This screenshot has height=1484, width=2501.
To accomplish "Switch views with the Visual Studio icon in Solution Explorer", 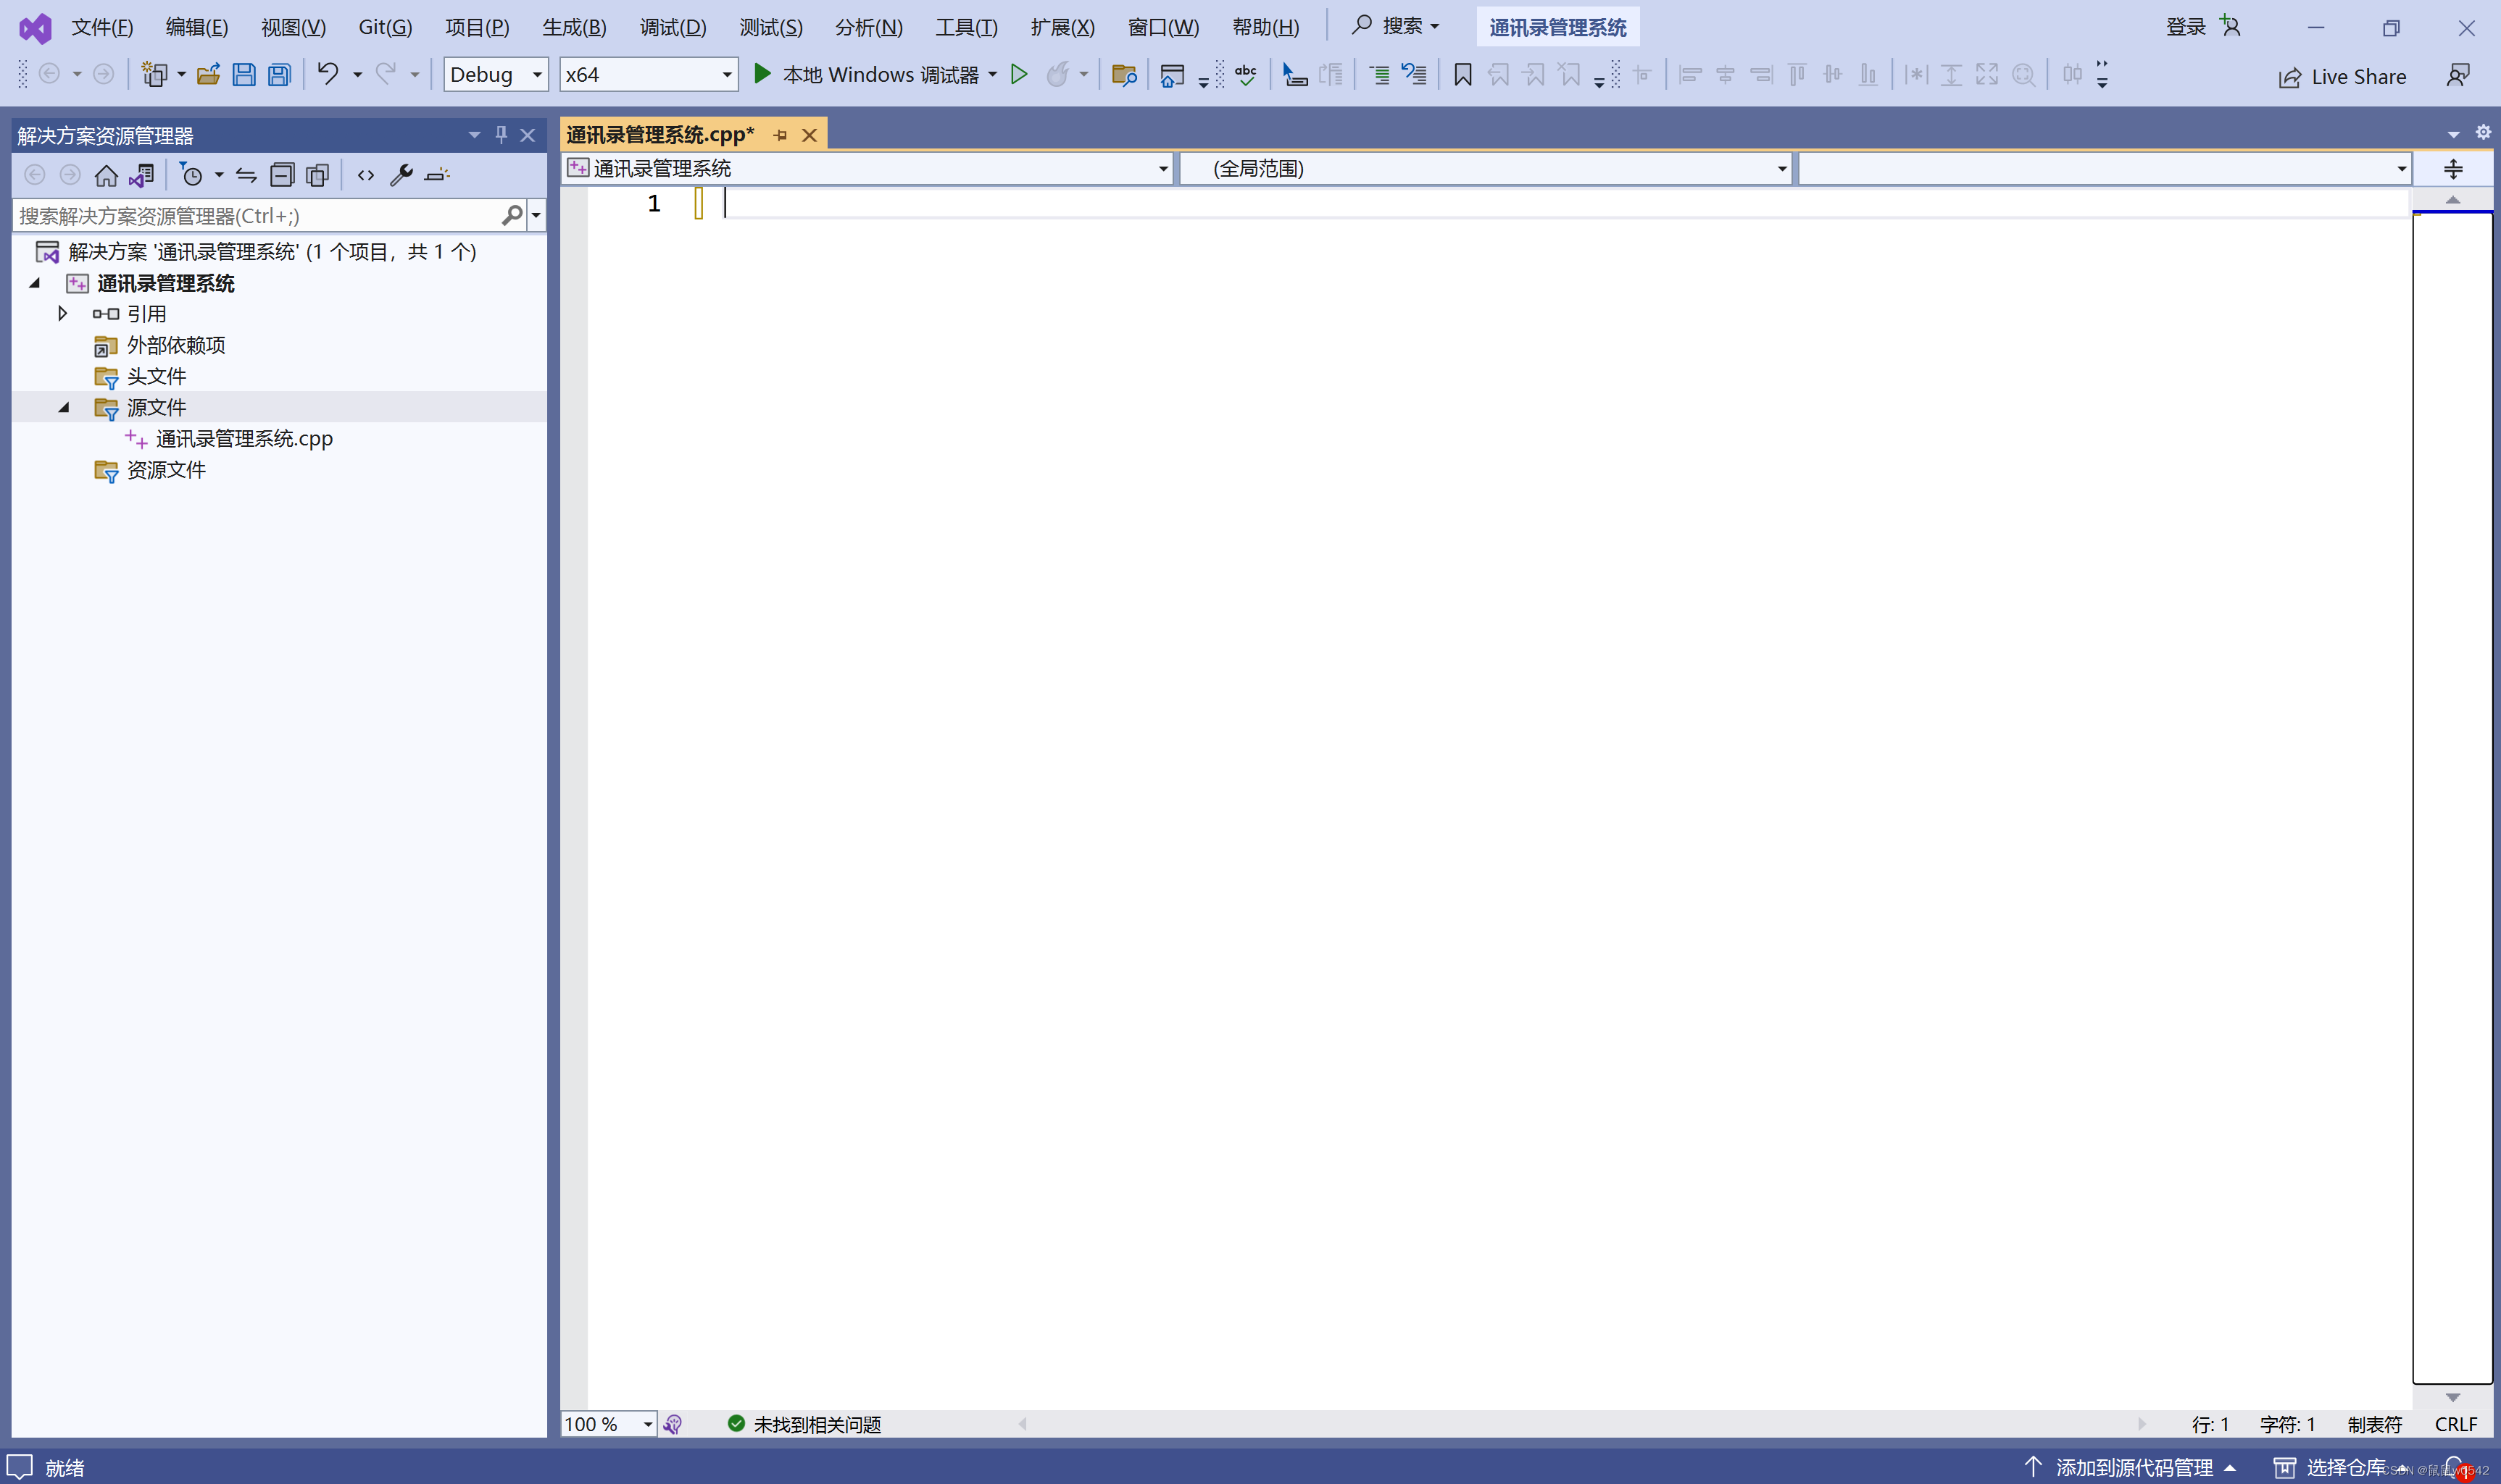I will [141, 175].
